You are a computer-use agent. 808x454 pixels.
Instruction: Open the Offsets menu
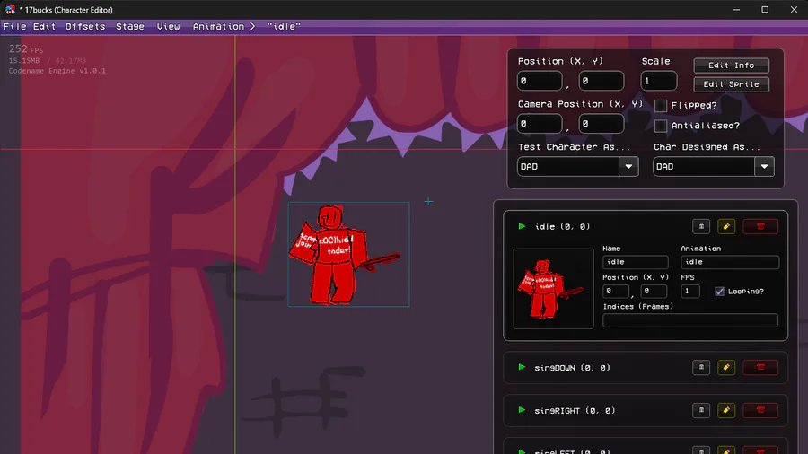point(85,26)
